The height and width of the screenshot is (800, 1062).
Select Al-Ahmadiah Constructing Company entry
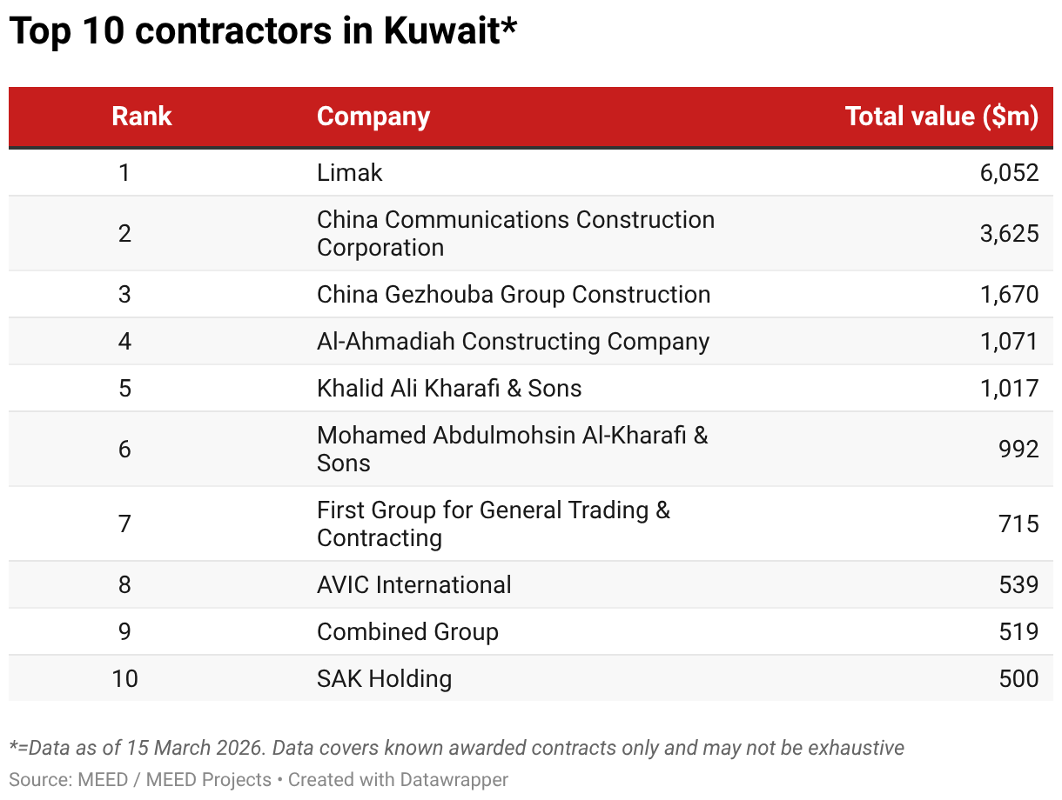pyautogui.click(x=513, y=341)
